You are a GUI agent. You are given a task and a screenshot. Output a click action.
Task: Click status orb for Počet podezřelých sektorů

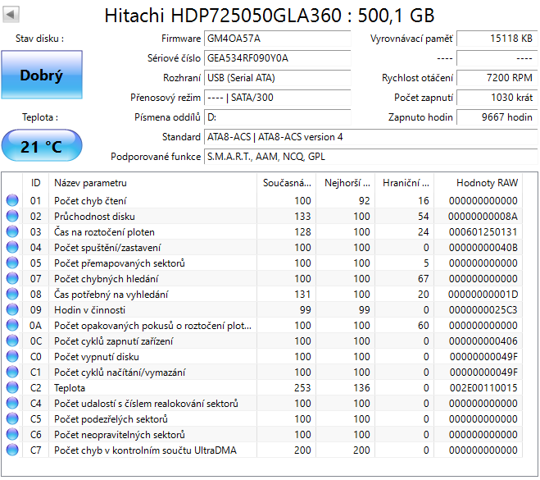tap(12, 419)
